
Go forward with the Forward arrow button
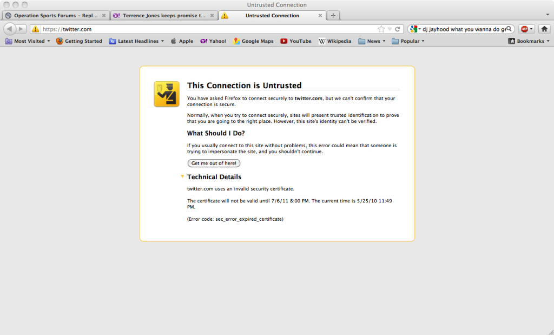[21, 29]
